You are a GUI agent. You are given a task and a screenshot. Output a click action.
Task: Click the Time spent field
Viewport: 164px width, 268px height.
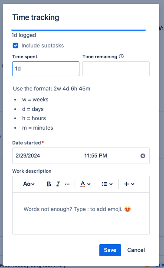coord(46,69)
